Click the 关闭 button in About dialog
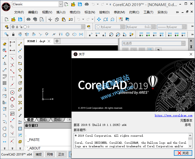195x159 pixels. coord(183,153)
